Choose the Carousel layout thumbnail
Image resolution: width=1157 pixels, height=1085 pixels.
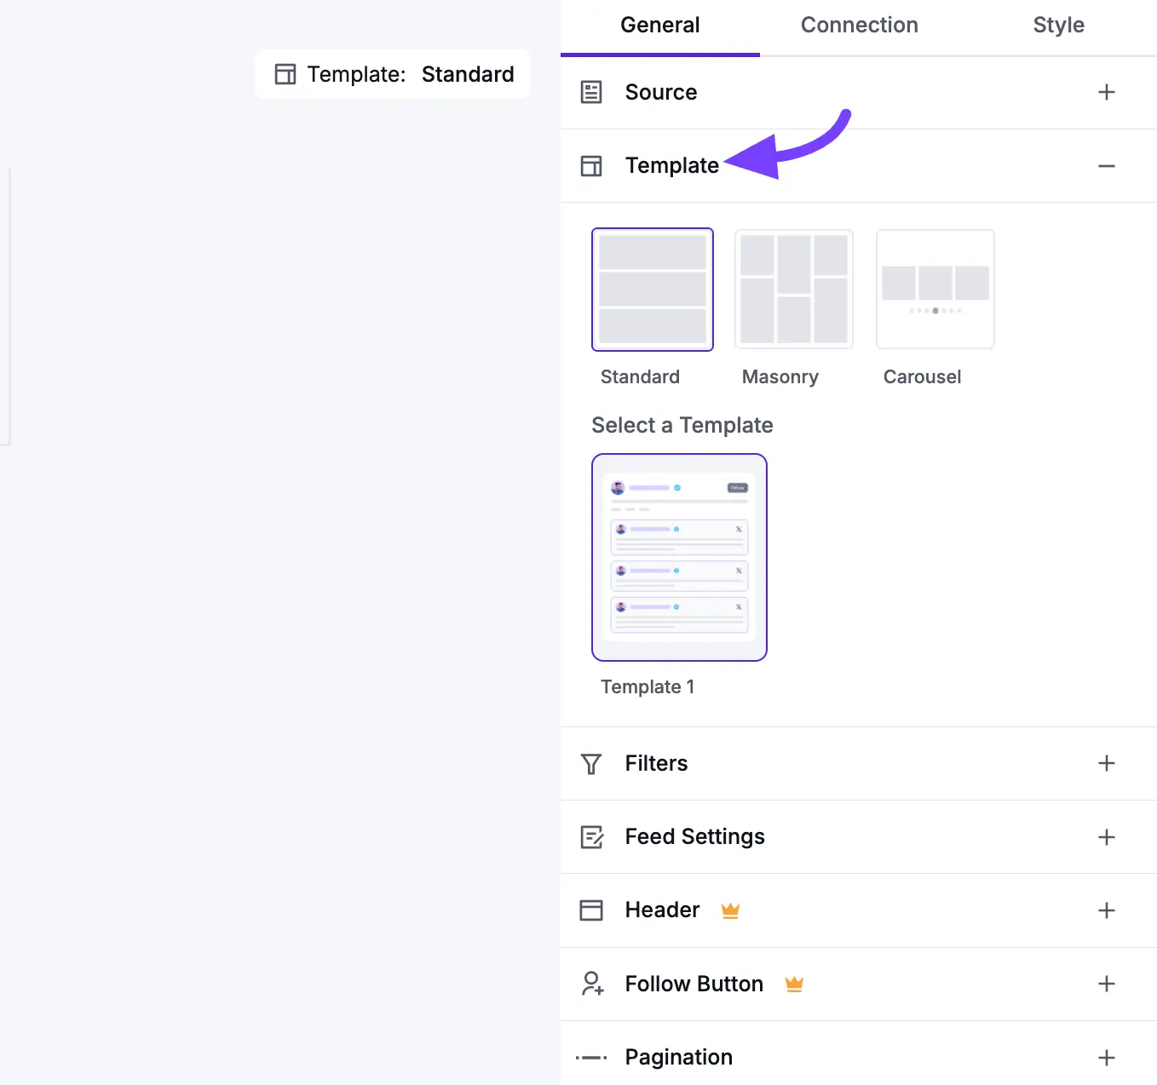click(x=935, y=290)
